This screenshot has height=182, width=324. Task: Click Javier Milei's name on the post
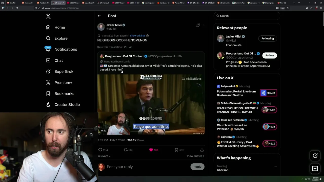click(114, 25)
